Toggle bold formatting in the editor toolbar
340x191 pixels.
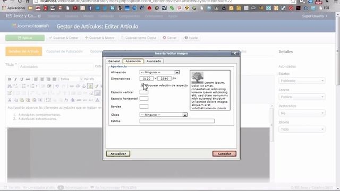tap(10, 79)
